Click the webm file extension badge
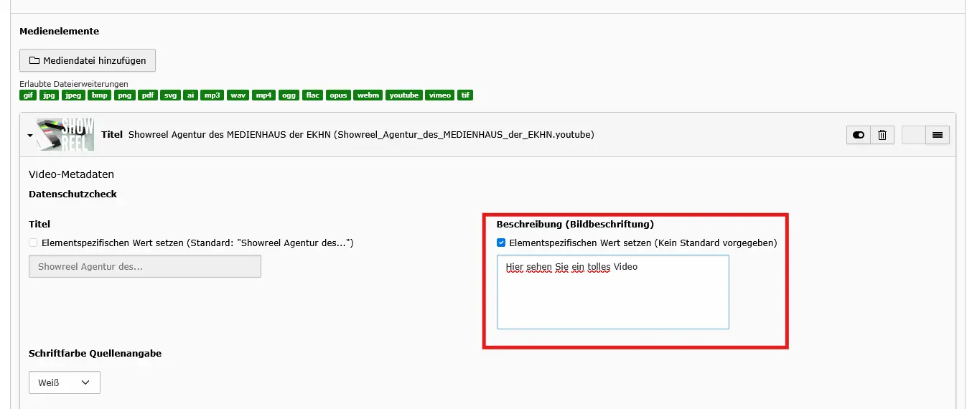Image resolution: width=967 pixels, height=409 pixels. point(368,95)
